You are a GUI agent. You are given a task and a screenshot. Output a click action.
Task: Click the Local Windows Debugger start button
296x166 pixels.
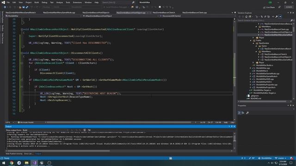pos(116,7)
